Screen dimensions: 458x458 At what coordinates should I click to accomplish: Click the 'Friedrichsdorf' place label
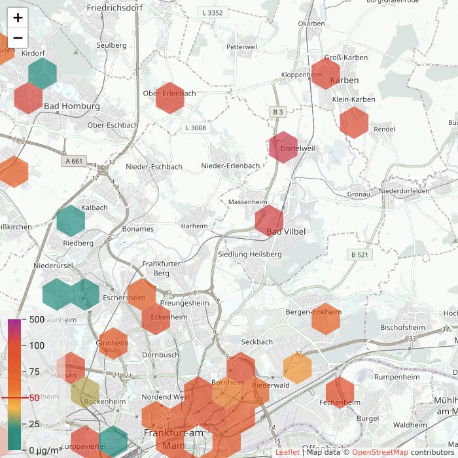coord(114,8)
